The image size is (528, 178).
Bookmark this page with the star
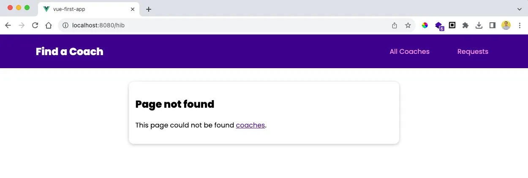click(408, 25)
